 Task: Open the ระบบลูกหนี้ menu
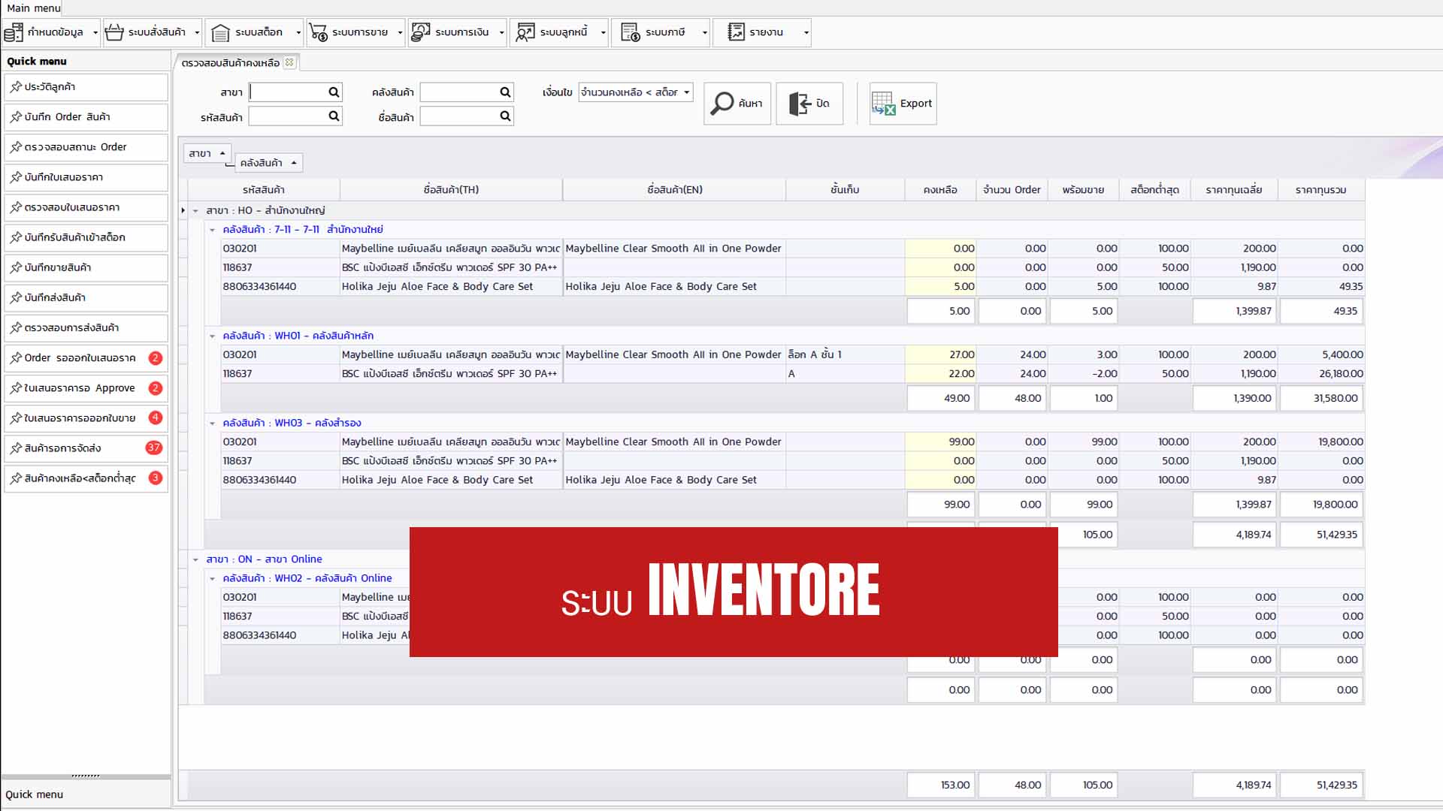[559, 32]
